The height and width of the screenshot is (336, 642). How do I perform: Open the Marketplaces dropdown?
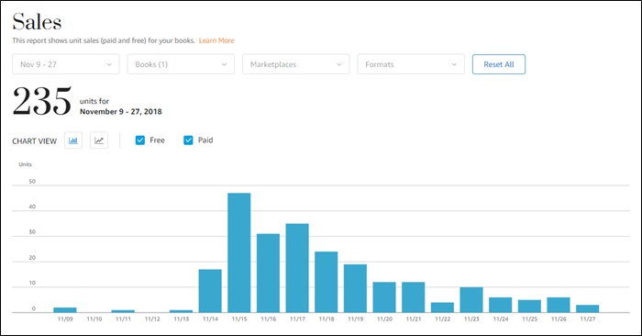point(296,64)
